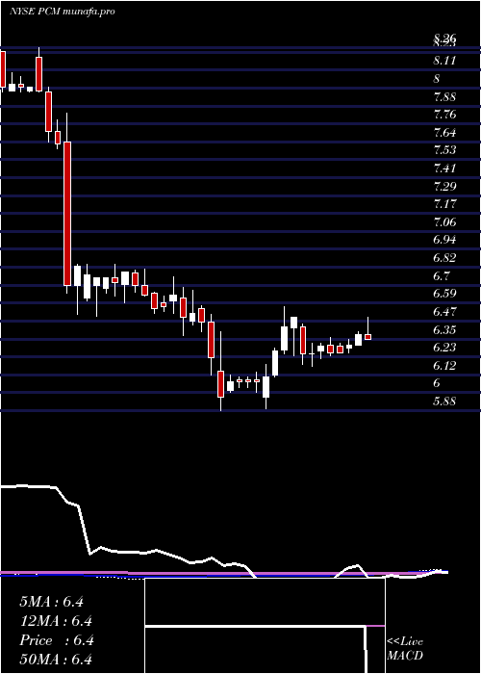481x674 pixels.
Task: Select the 7.06 price axis label
Action: tap(444, 222)
